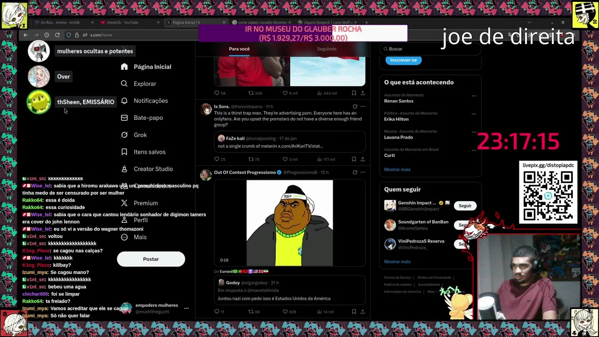
Task: Open Notificações in the X sidebar
Action: [x=144, y=101]
